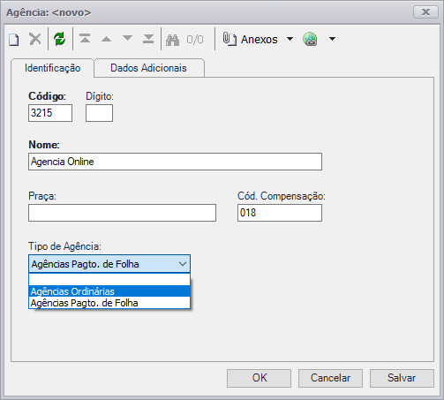Expand the Anexos dropdown arrow
The height and width of the screenshot is (400, 444).
click(x=290, y=39)
